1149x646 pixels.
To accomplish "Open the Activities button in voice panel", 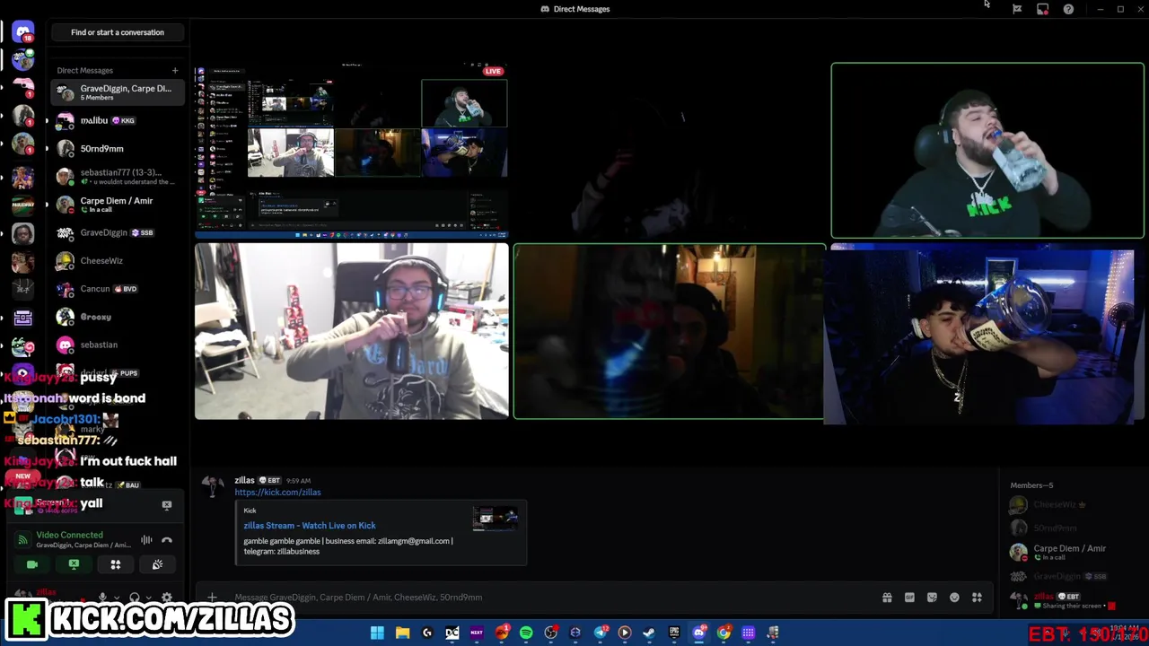I will pyautogui.click(x=115, y=564).
